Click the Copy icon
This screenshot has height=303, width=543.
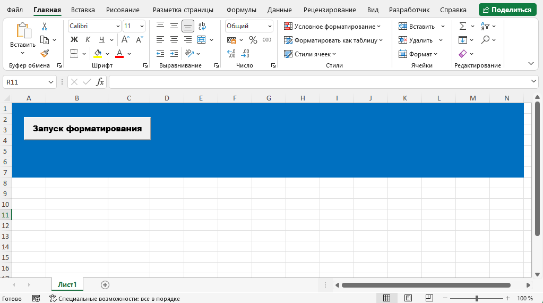(x=45, y=40)
